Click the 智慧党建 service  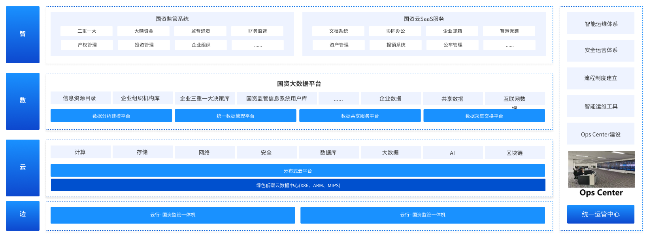click(x=509, y=31)
